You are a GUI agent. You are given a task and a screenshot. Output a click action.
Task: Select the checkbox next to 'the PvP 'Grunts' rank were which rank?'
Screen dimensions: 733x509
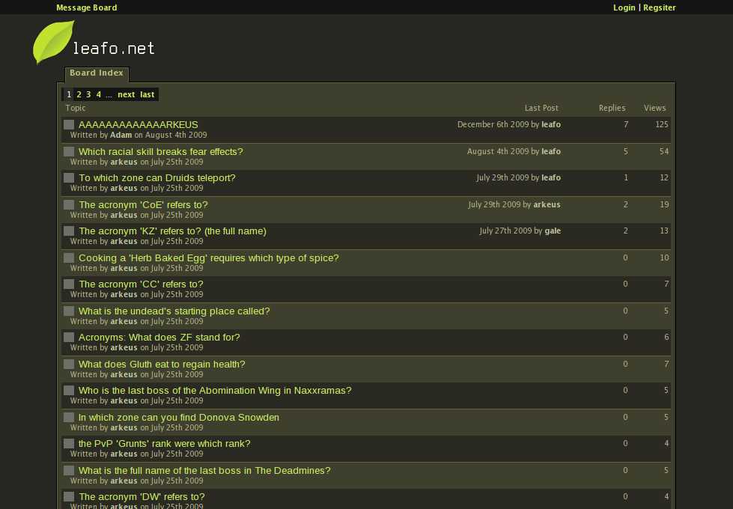(68, 443)
